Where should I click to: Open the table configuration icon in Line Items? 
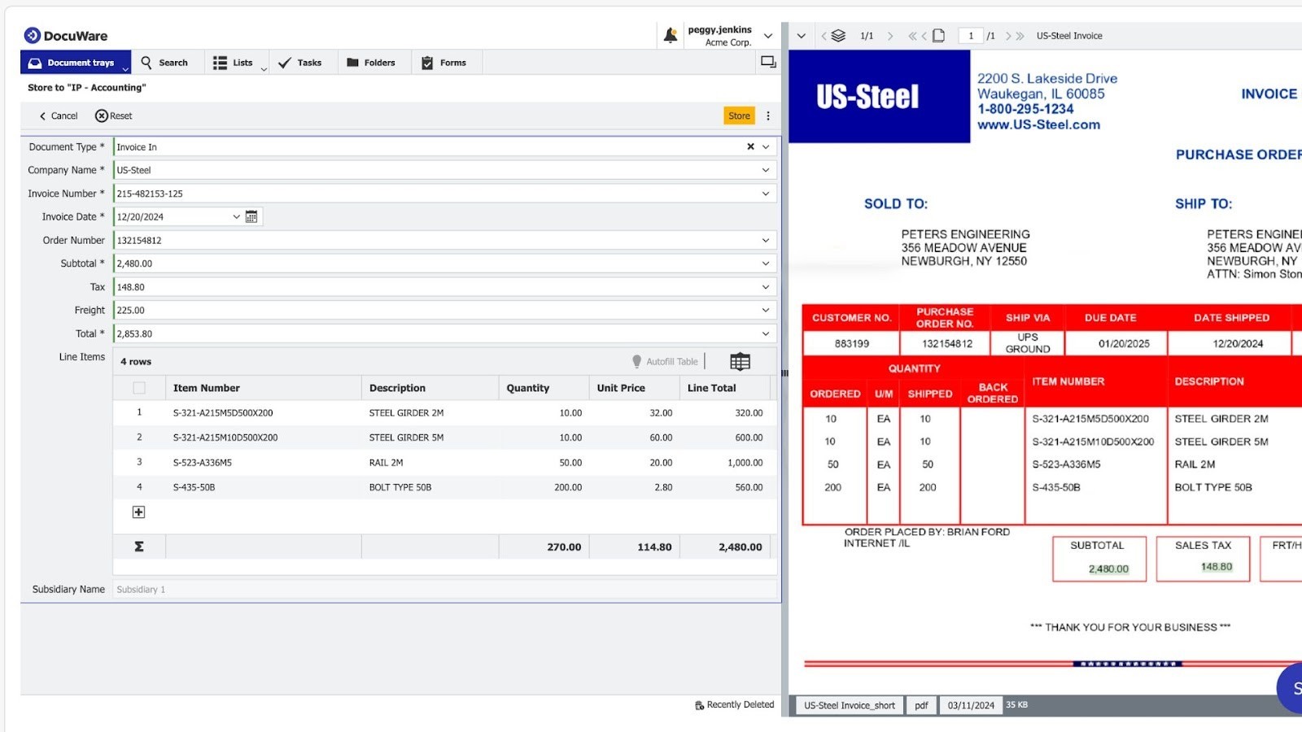(x=739, y=360)
